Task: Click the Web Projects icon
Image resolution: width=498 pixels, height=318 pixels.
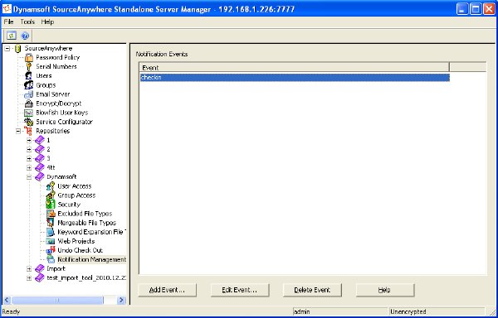Action: pos(51,241)
